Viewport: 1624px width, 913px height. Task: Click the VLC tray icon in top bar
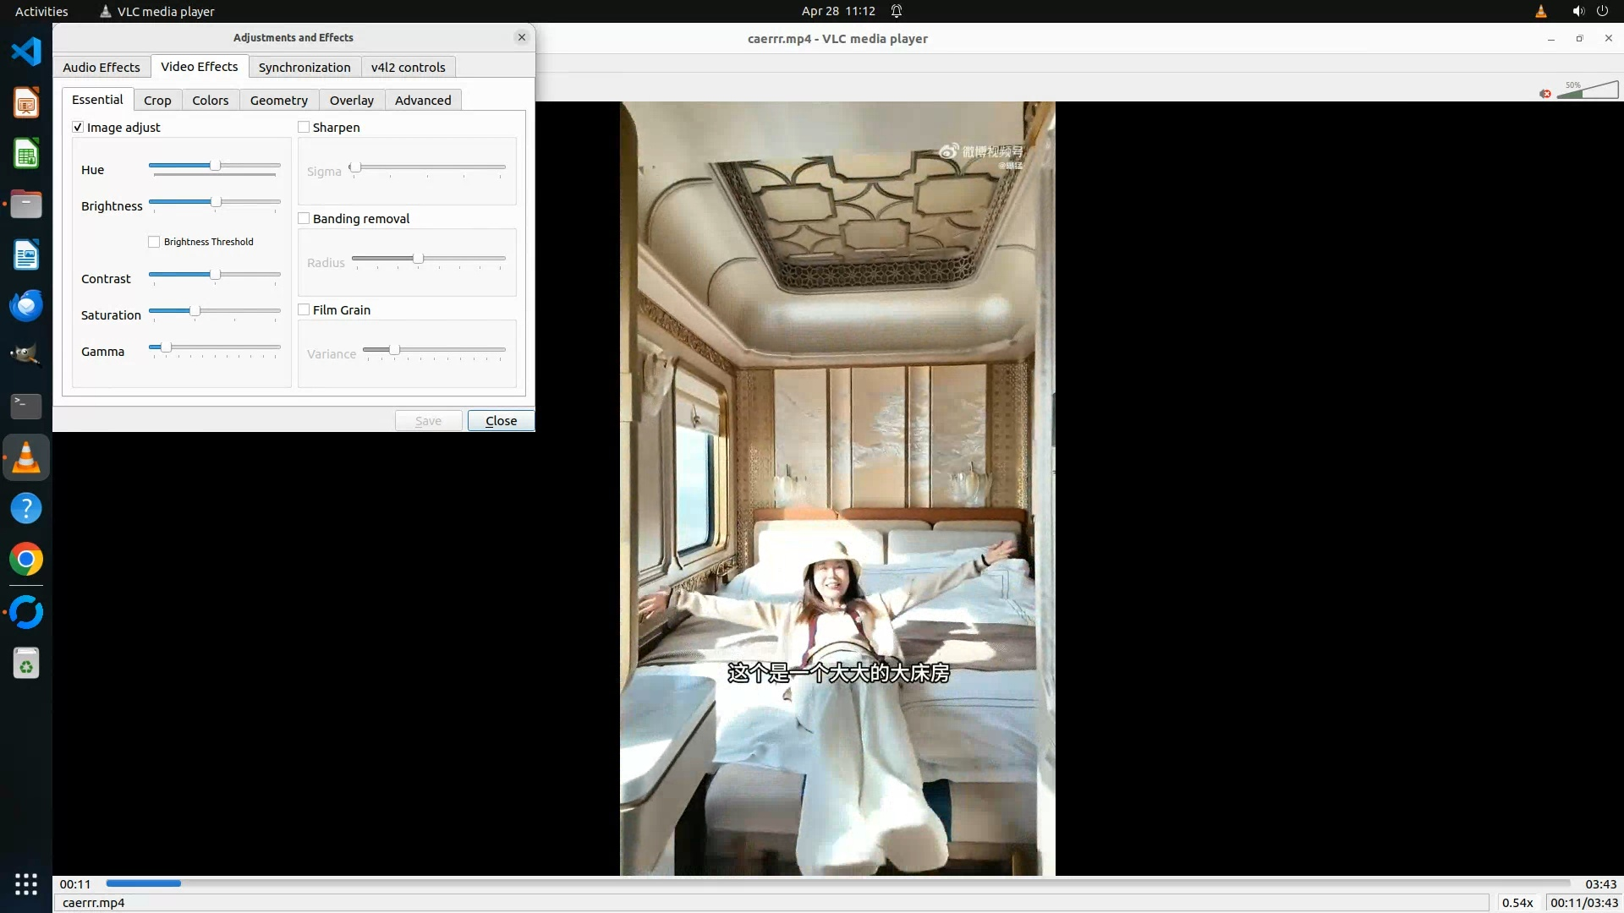coord(1540,11)
